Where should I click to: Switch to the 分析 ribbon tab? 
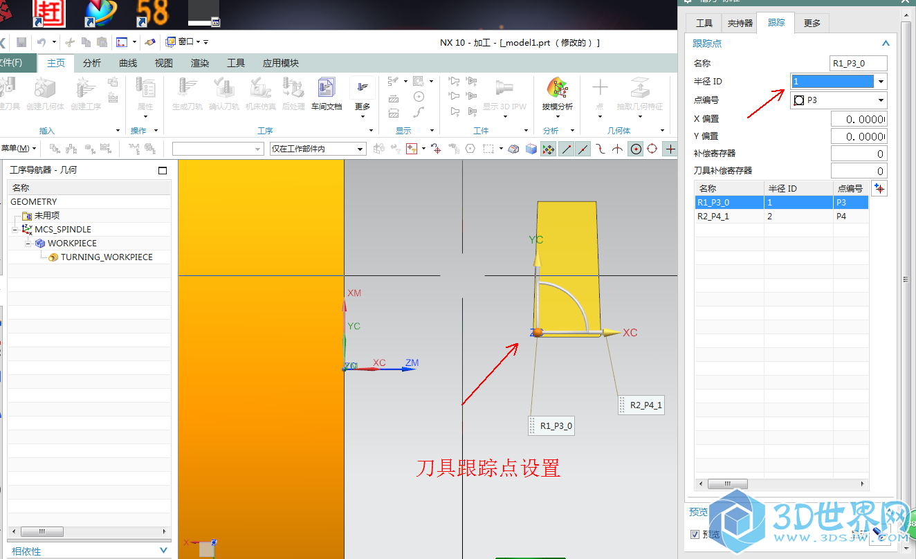(x=92, y=63)
